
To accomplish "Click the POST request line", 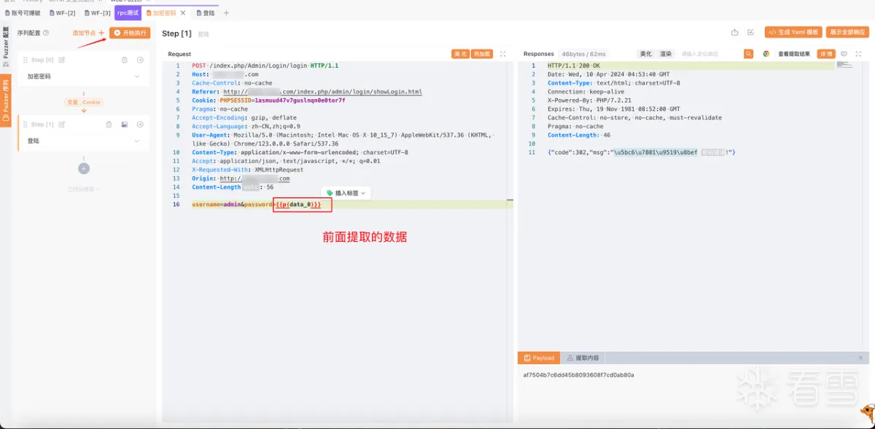I will click(265, 66).
